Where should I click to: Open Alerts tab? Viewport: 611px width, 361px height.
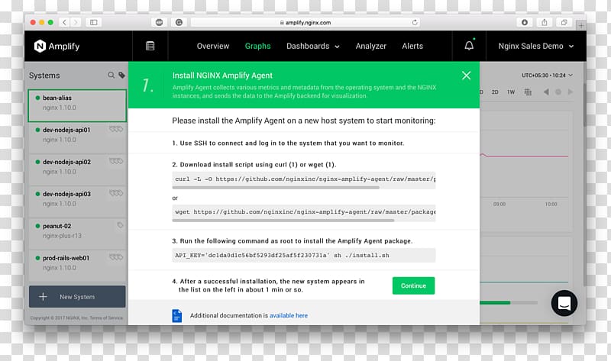pyautogui.click(x=412, y=46)
